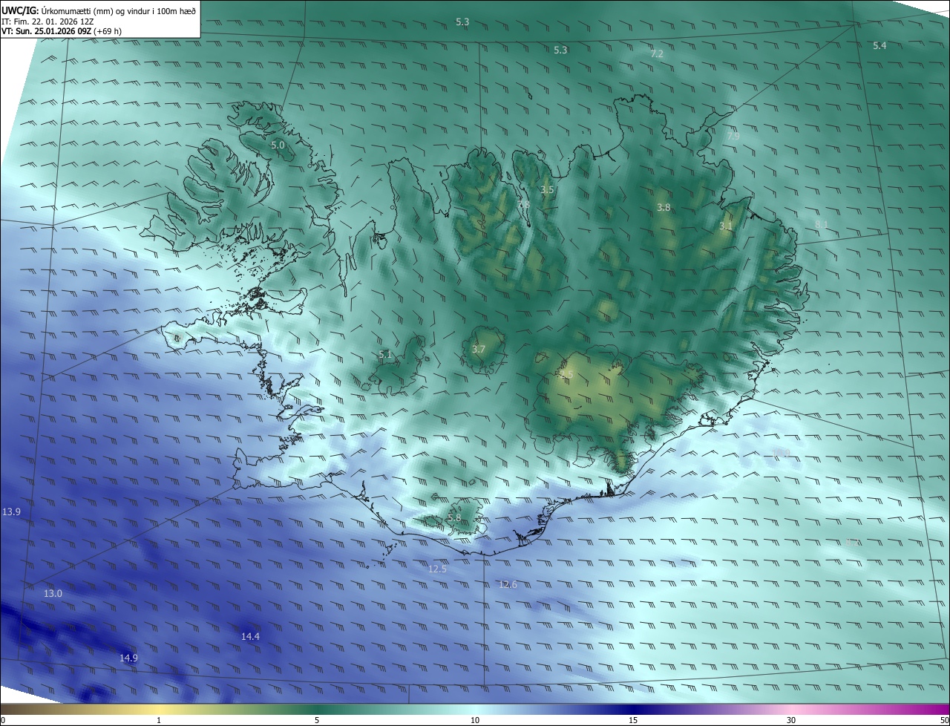950x726 pixels.
Task: Click the 7.2 value on the map
Action: (657, 54)
